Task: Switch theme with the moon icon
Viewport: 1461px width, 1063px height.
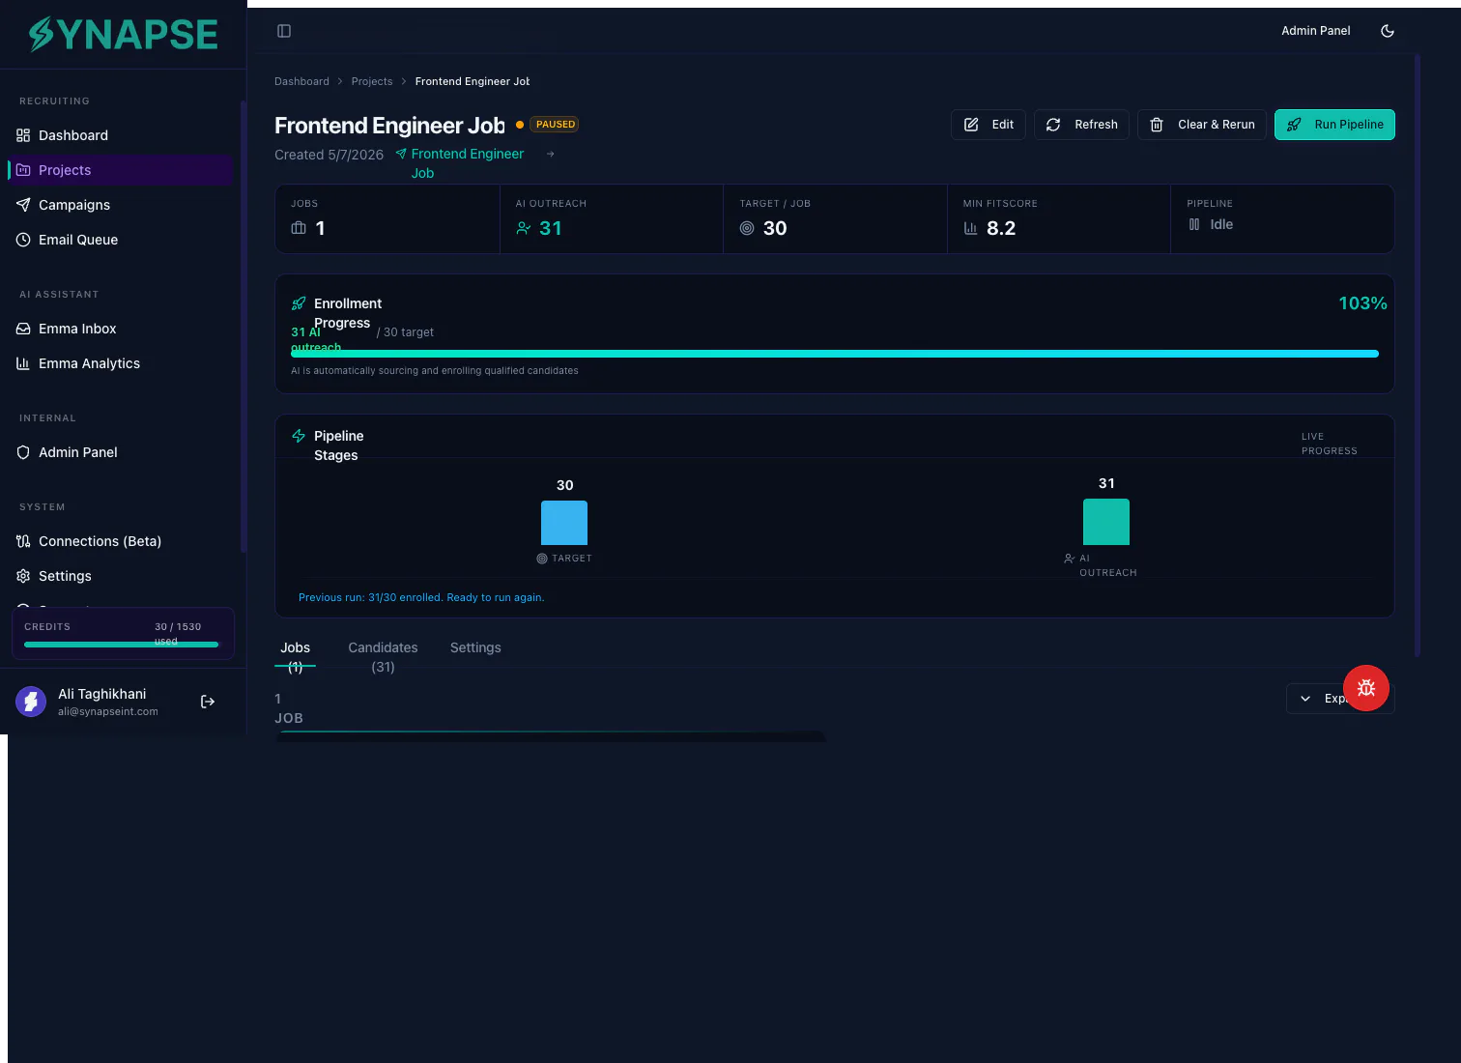Action: coord(1388,31)
